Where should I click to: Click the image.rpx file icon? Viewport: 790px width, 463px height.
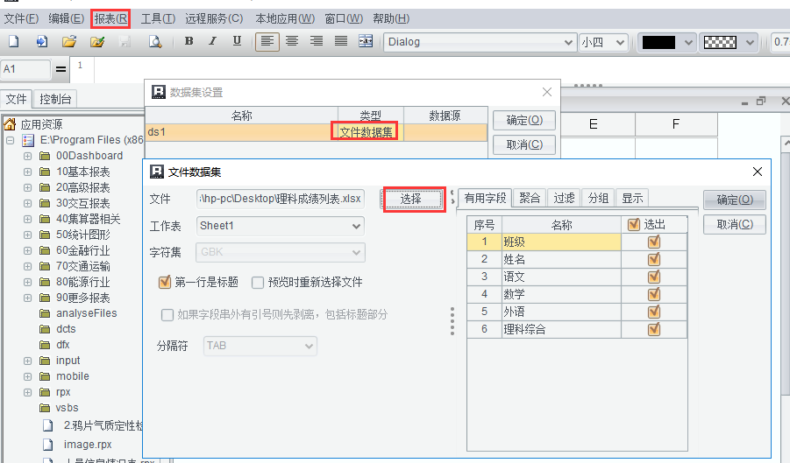pyautogui.click(x=48, y=445)
